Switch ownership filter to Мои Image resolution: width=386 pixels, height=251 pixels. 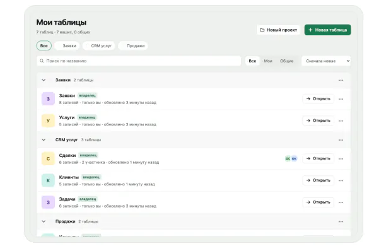tap(268, 61)
